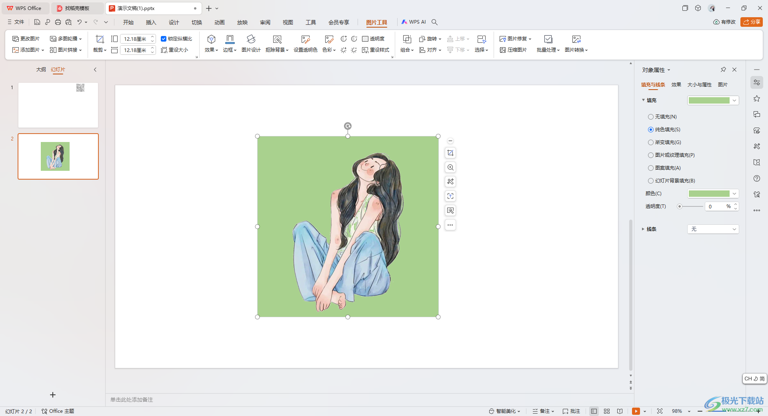This screenshot has height=416, width=768.
Task: Click smart beautify (智能美化) in status bar
Action: tap(504, 411)
